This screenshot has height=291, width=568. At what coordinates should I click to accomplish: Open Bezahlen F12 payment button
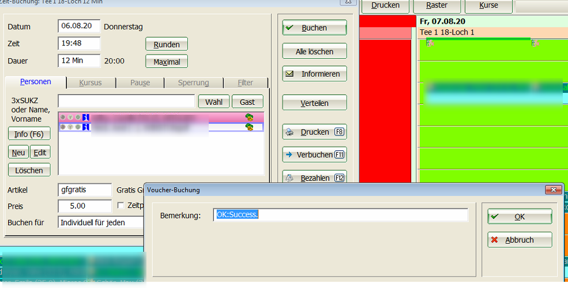(x=314, y=177)
